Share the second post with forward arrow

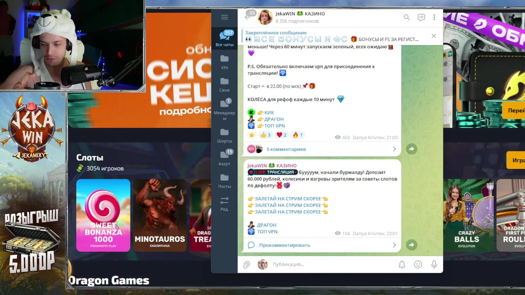tap(411, 245)
